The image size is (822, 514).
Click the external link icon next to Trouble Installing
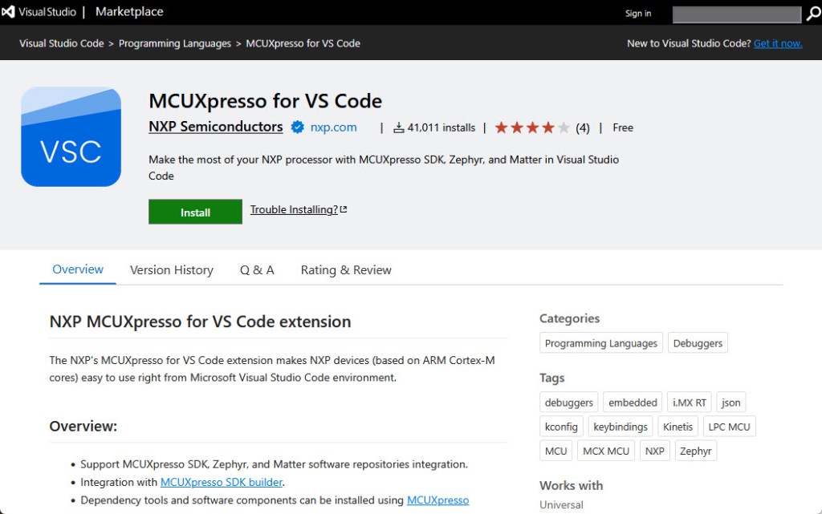[344, 208]
